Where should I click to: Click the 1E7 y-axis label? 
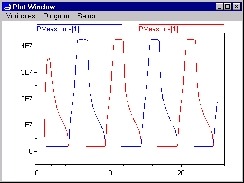[x=26, y=125]
